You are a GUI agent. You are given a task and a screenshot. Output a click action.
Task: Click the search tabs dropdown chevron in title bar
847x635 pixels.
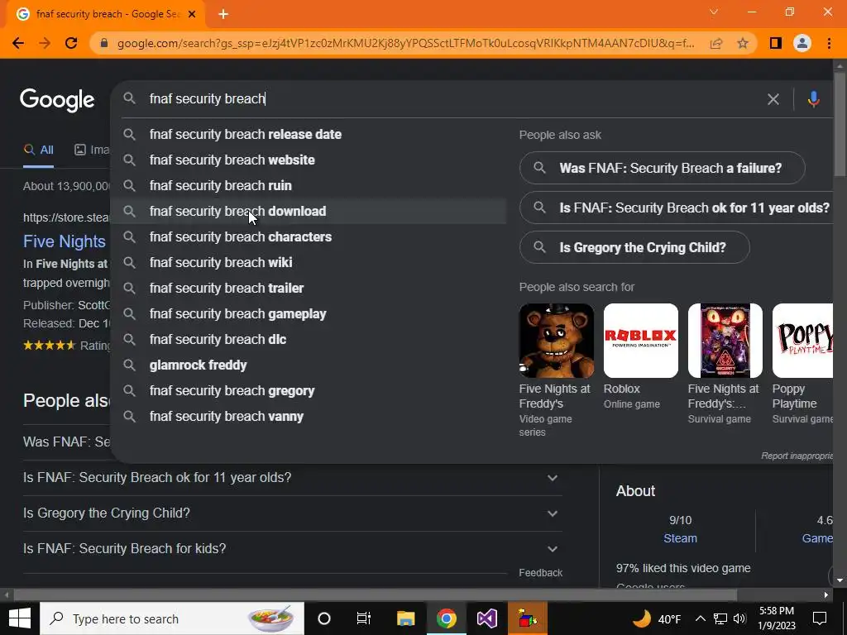(x=714, y=12)
